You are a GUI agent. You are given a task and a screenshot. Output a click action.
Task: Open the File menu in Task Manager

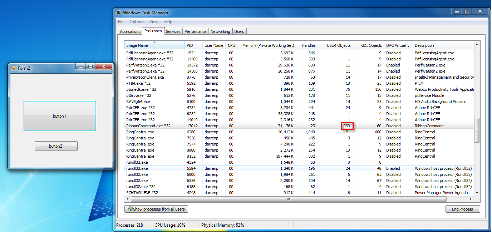pyautogui.click(x=121, y=22)
